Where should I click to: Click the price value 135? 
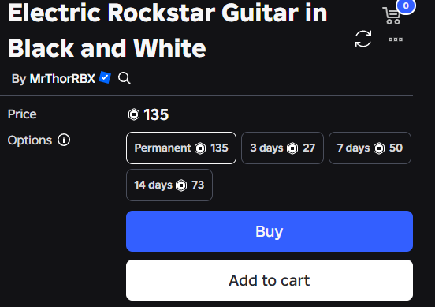(156, 114)
